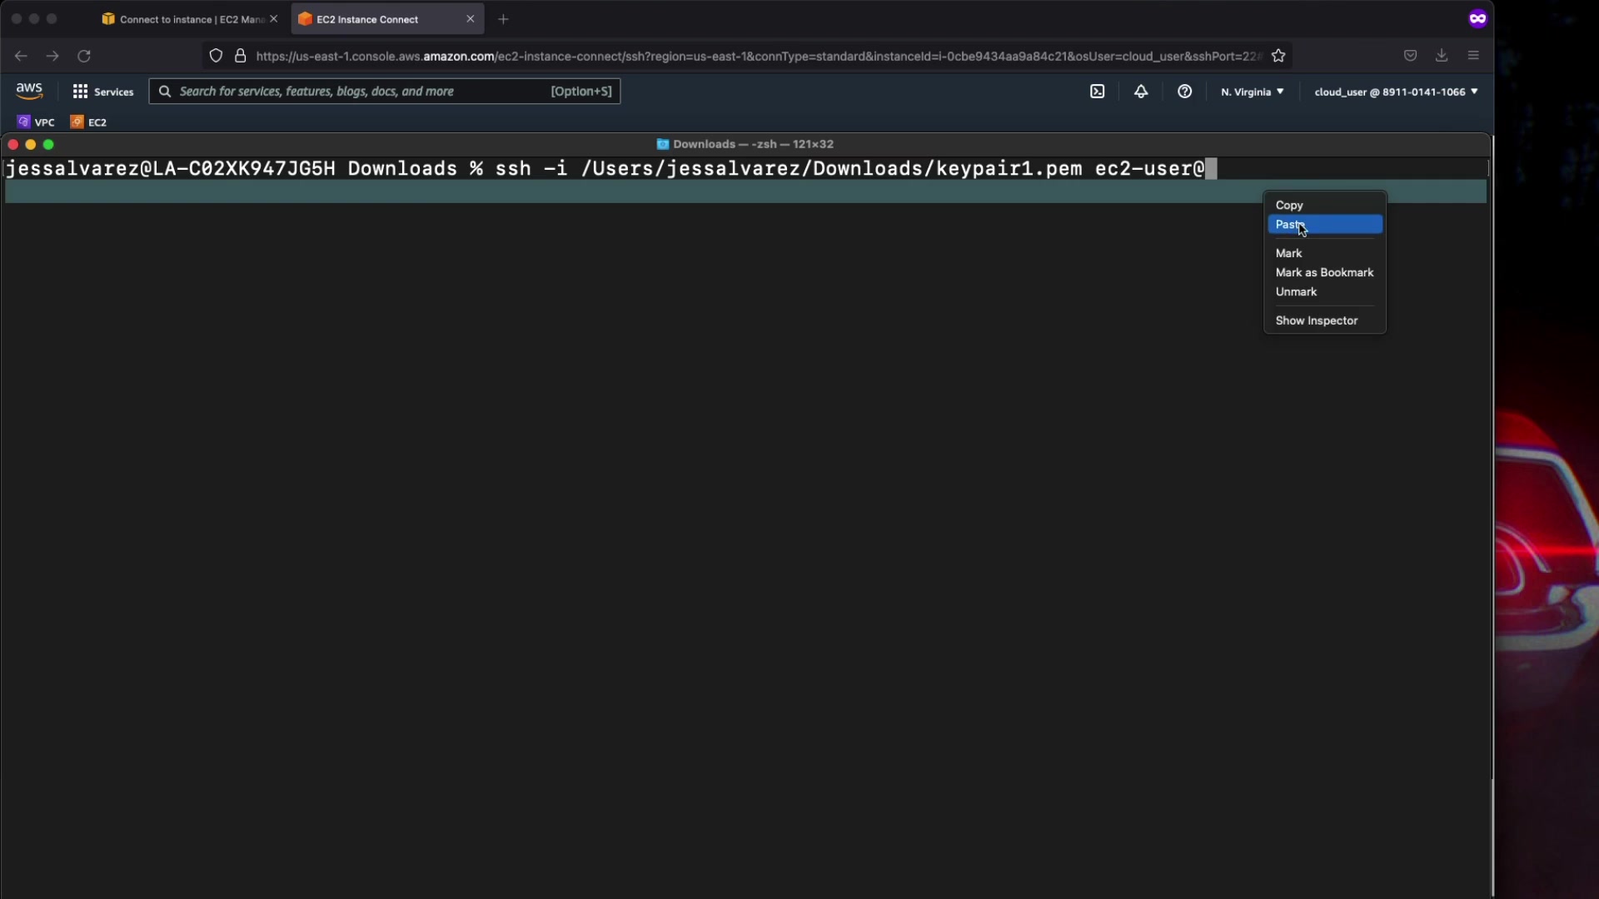Open the VPC service shortcut
1599x899 pixels.
pyautogui.click(x=36, y=122)
